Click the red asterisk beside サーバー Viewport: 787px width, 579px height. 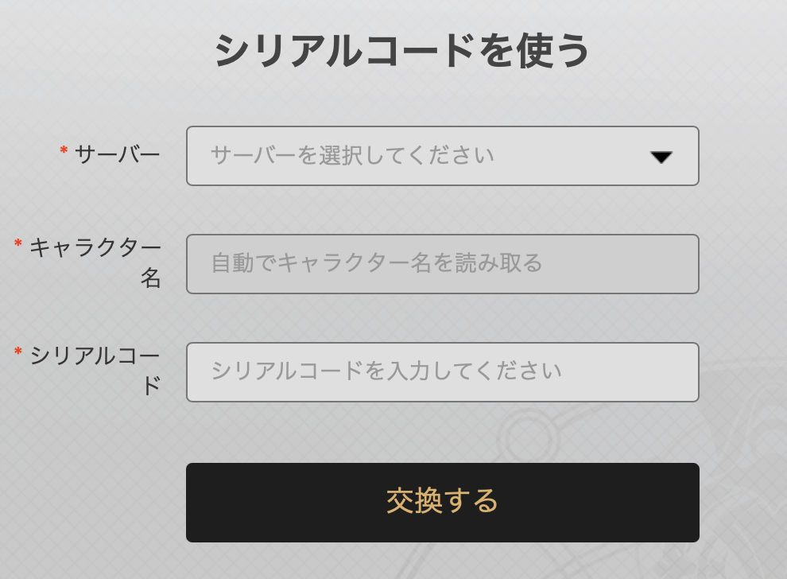64,150
